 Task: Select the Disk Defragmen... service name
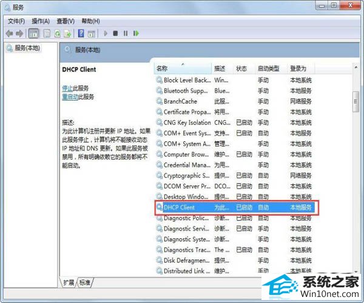[x=187, y=261]
